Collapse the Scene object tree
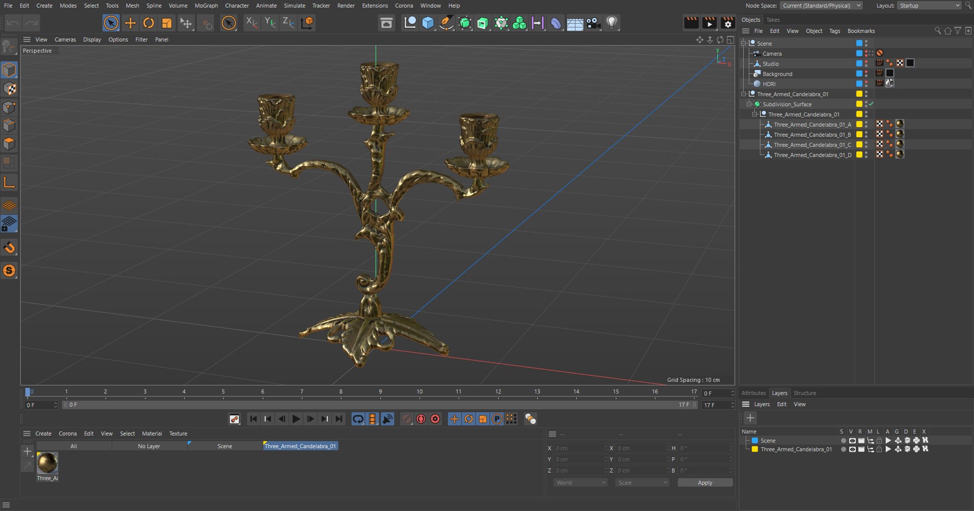The height and width of the screenshot is (511, 974). (x=744, y=44)
